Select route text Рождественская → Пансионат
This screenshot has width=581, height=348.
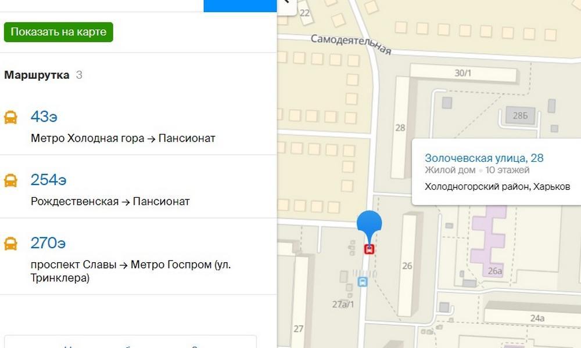pyautogui.click(x=110, y=202)
